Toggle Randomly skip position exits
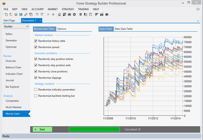Image resolution: width=203 pixels, height=140 pixels. (x=36, y=65)
